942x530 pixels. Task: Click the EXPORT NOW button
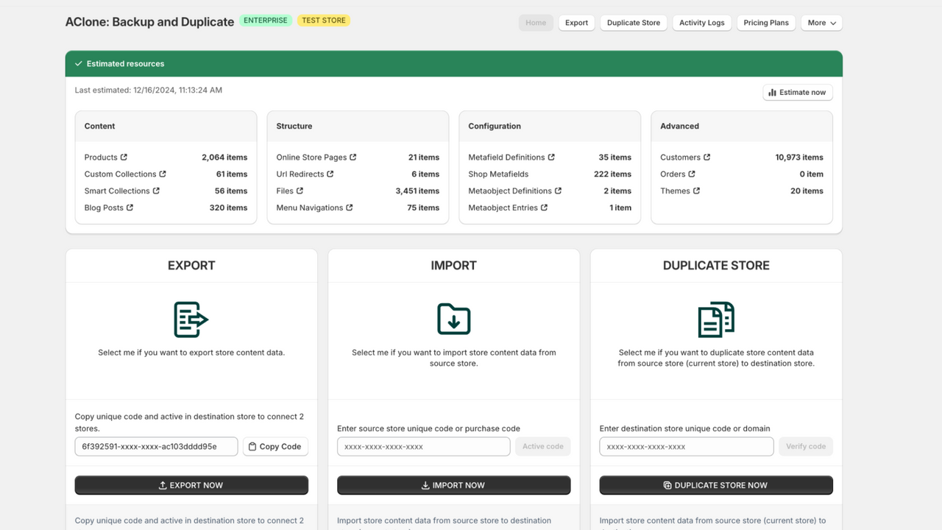click(x=191, y=485)
